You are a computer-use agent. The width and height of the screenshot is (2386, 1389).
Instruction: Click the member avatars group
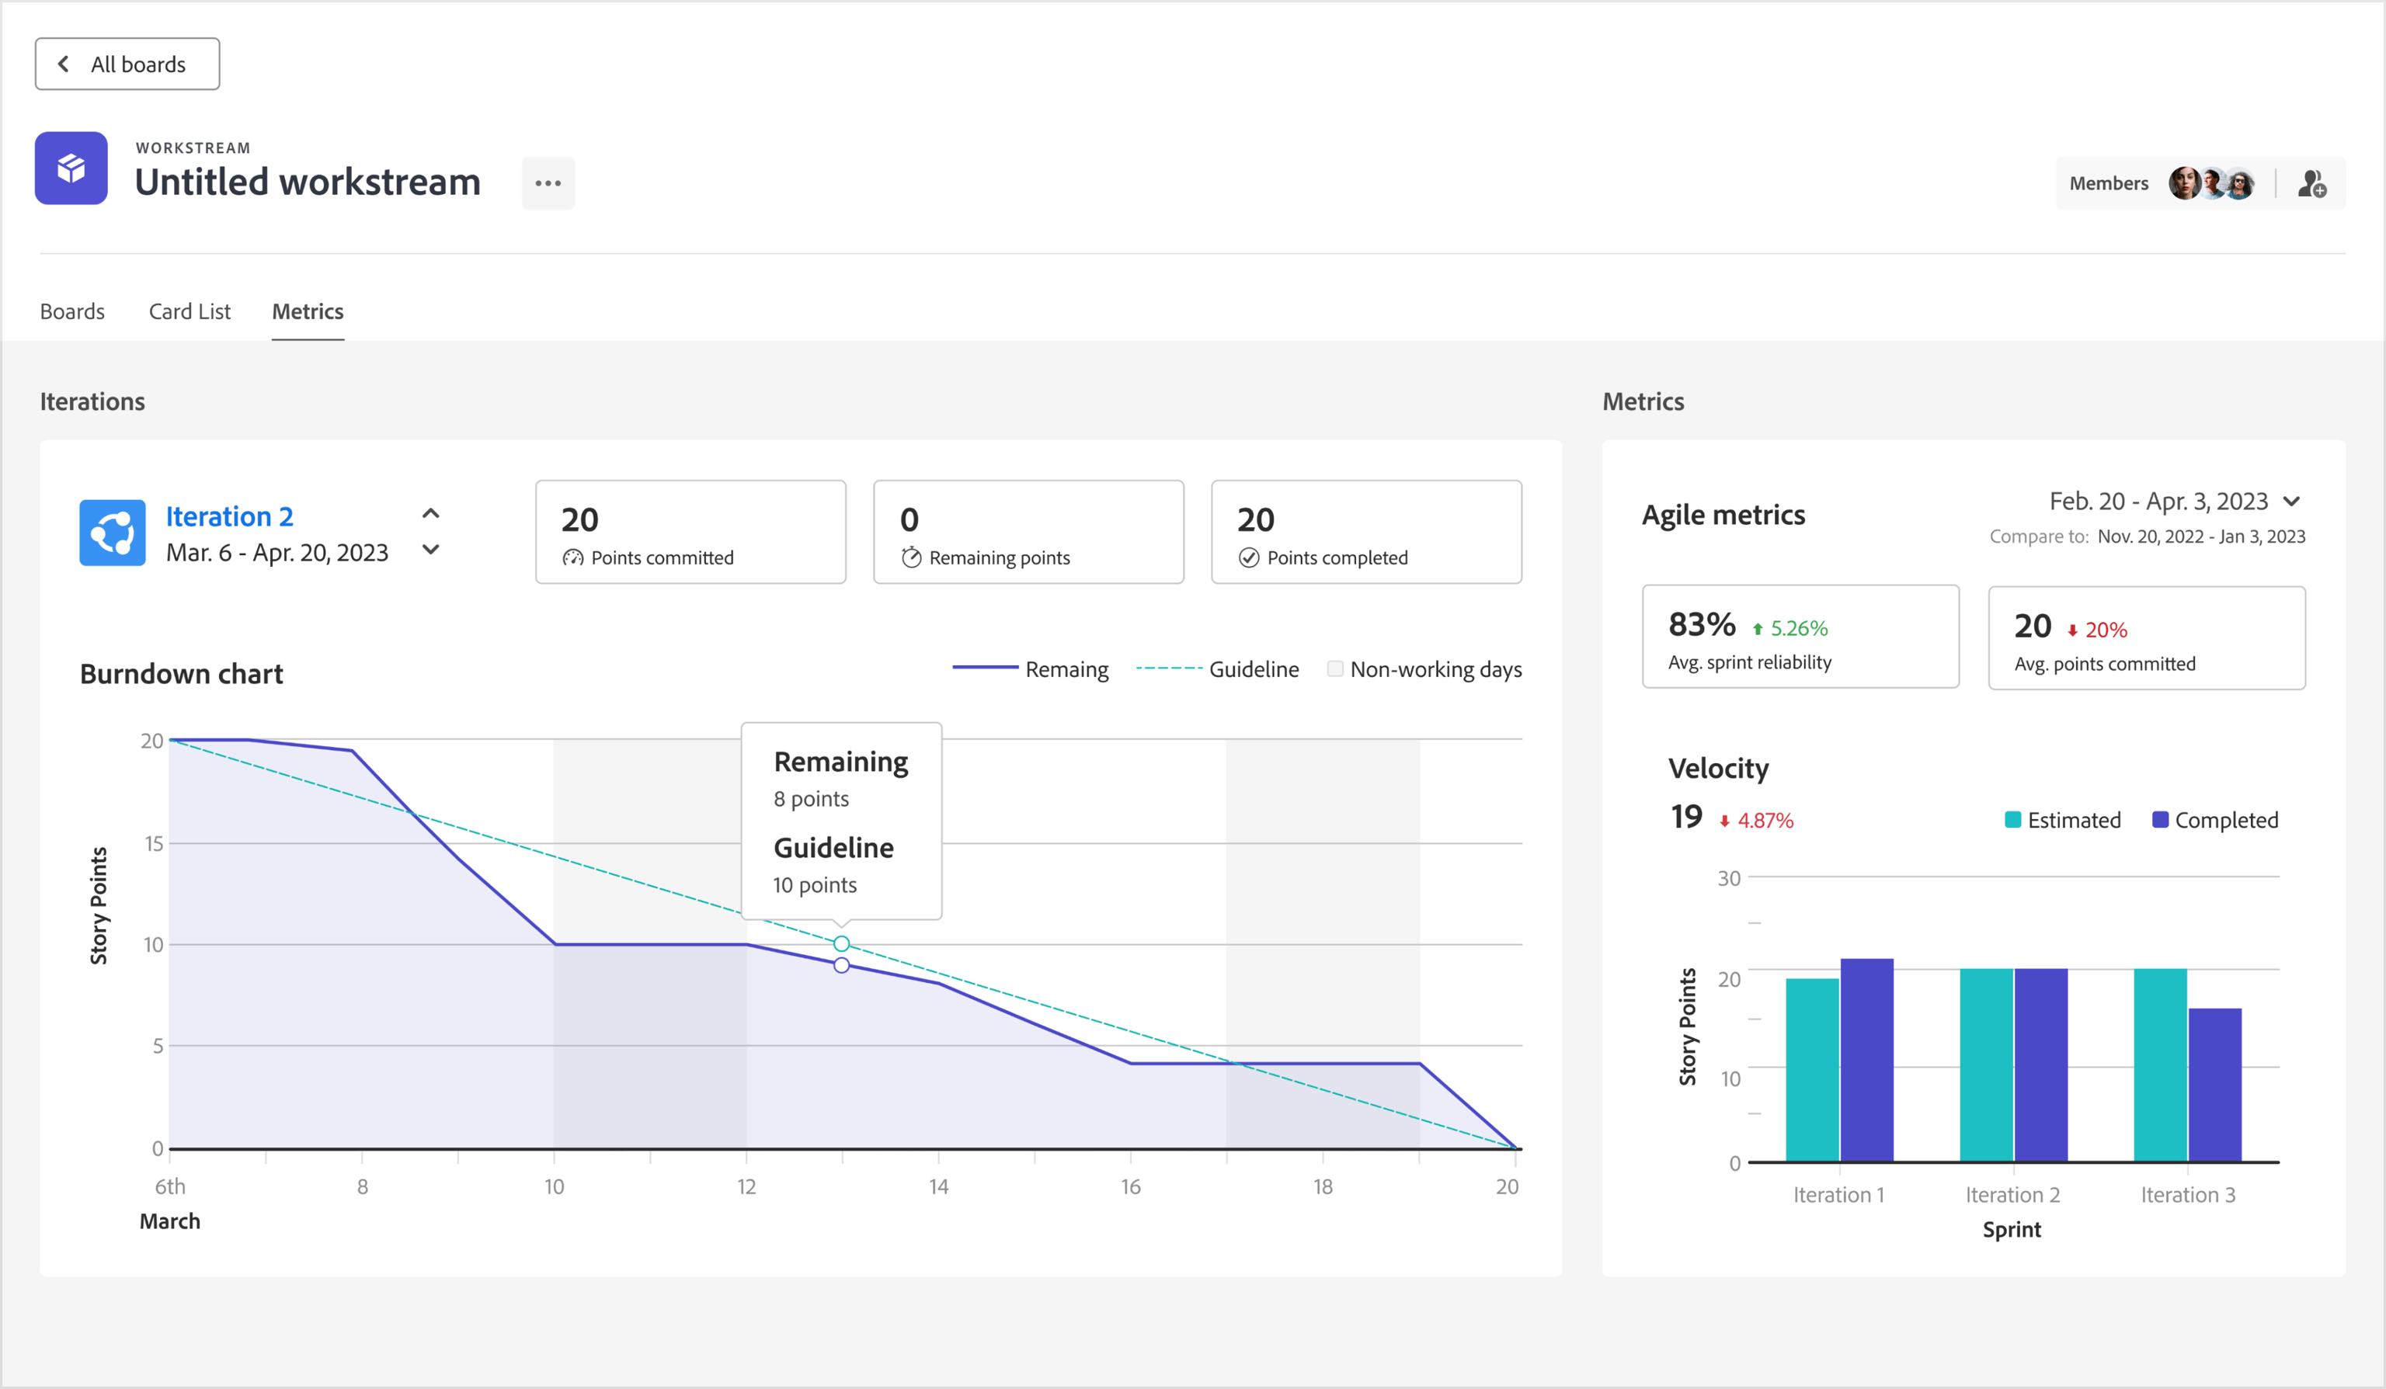pos(2212,183)
